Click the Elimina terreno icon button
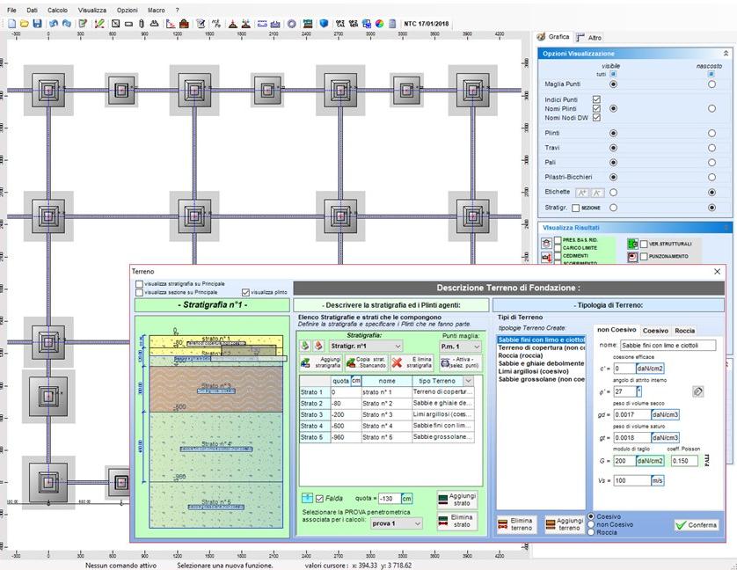Viewport: 737px width, 570px height. (504, 524)
